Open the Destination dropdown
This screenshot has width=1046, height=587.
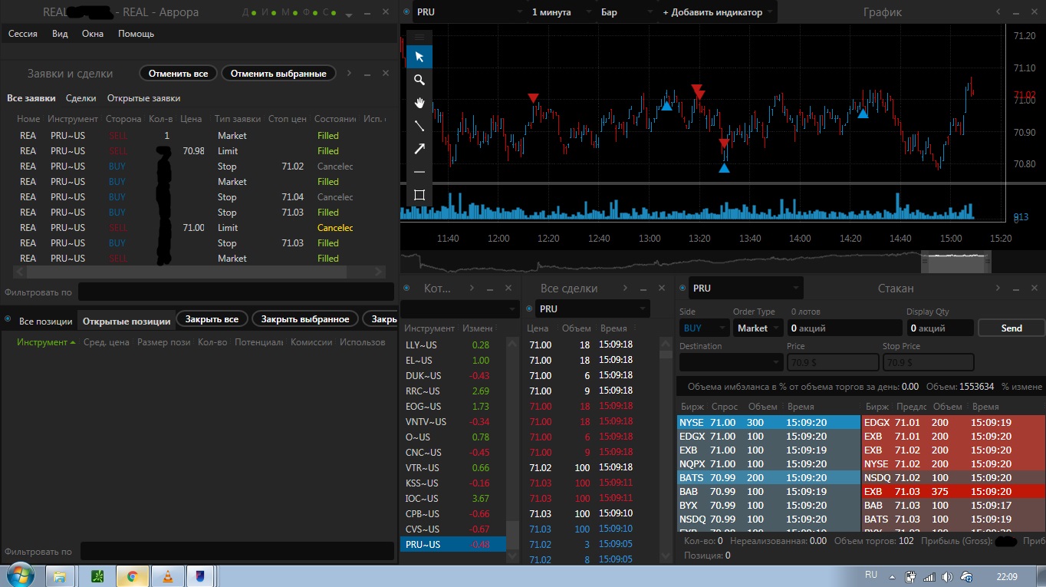point(730,361)
